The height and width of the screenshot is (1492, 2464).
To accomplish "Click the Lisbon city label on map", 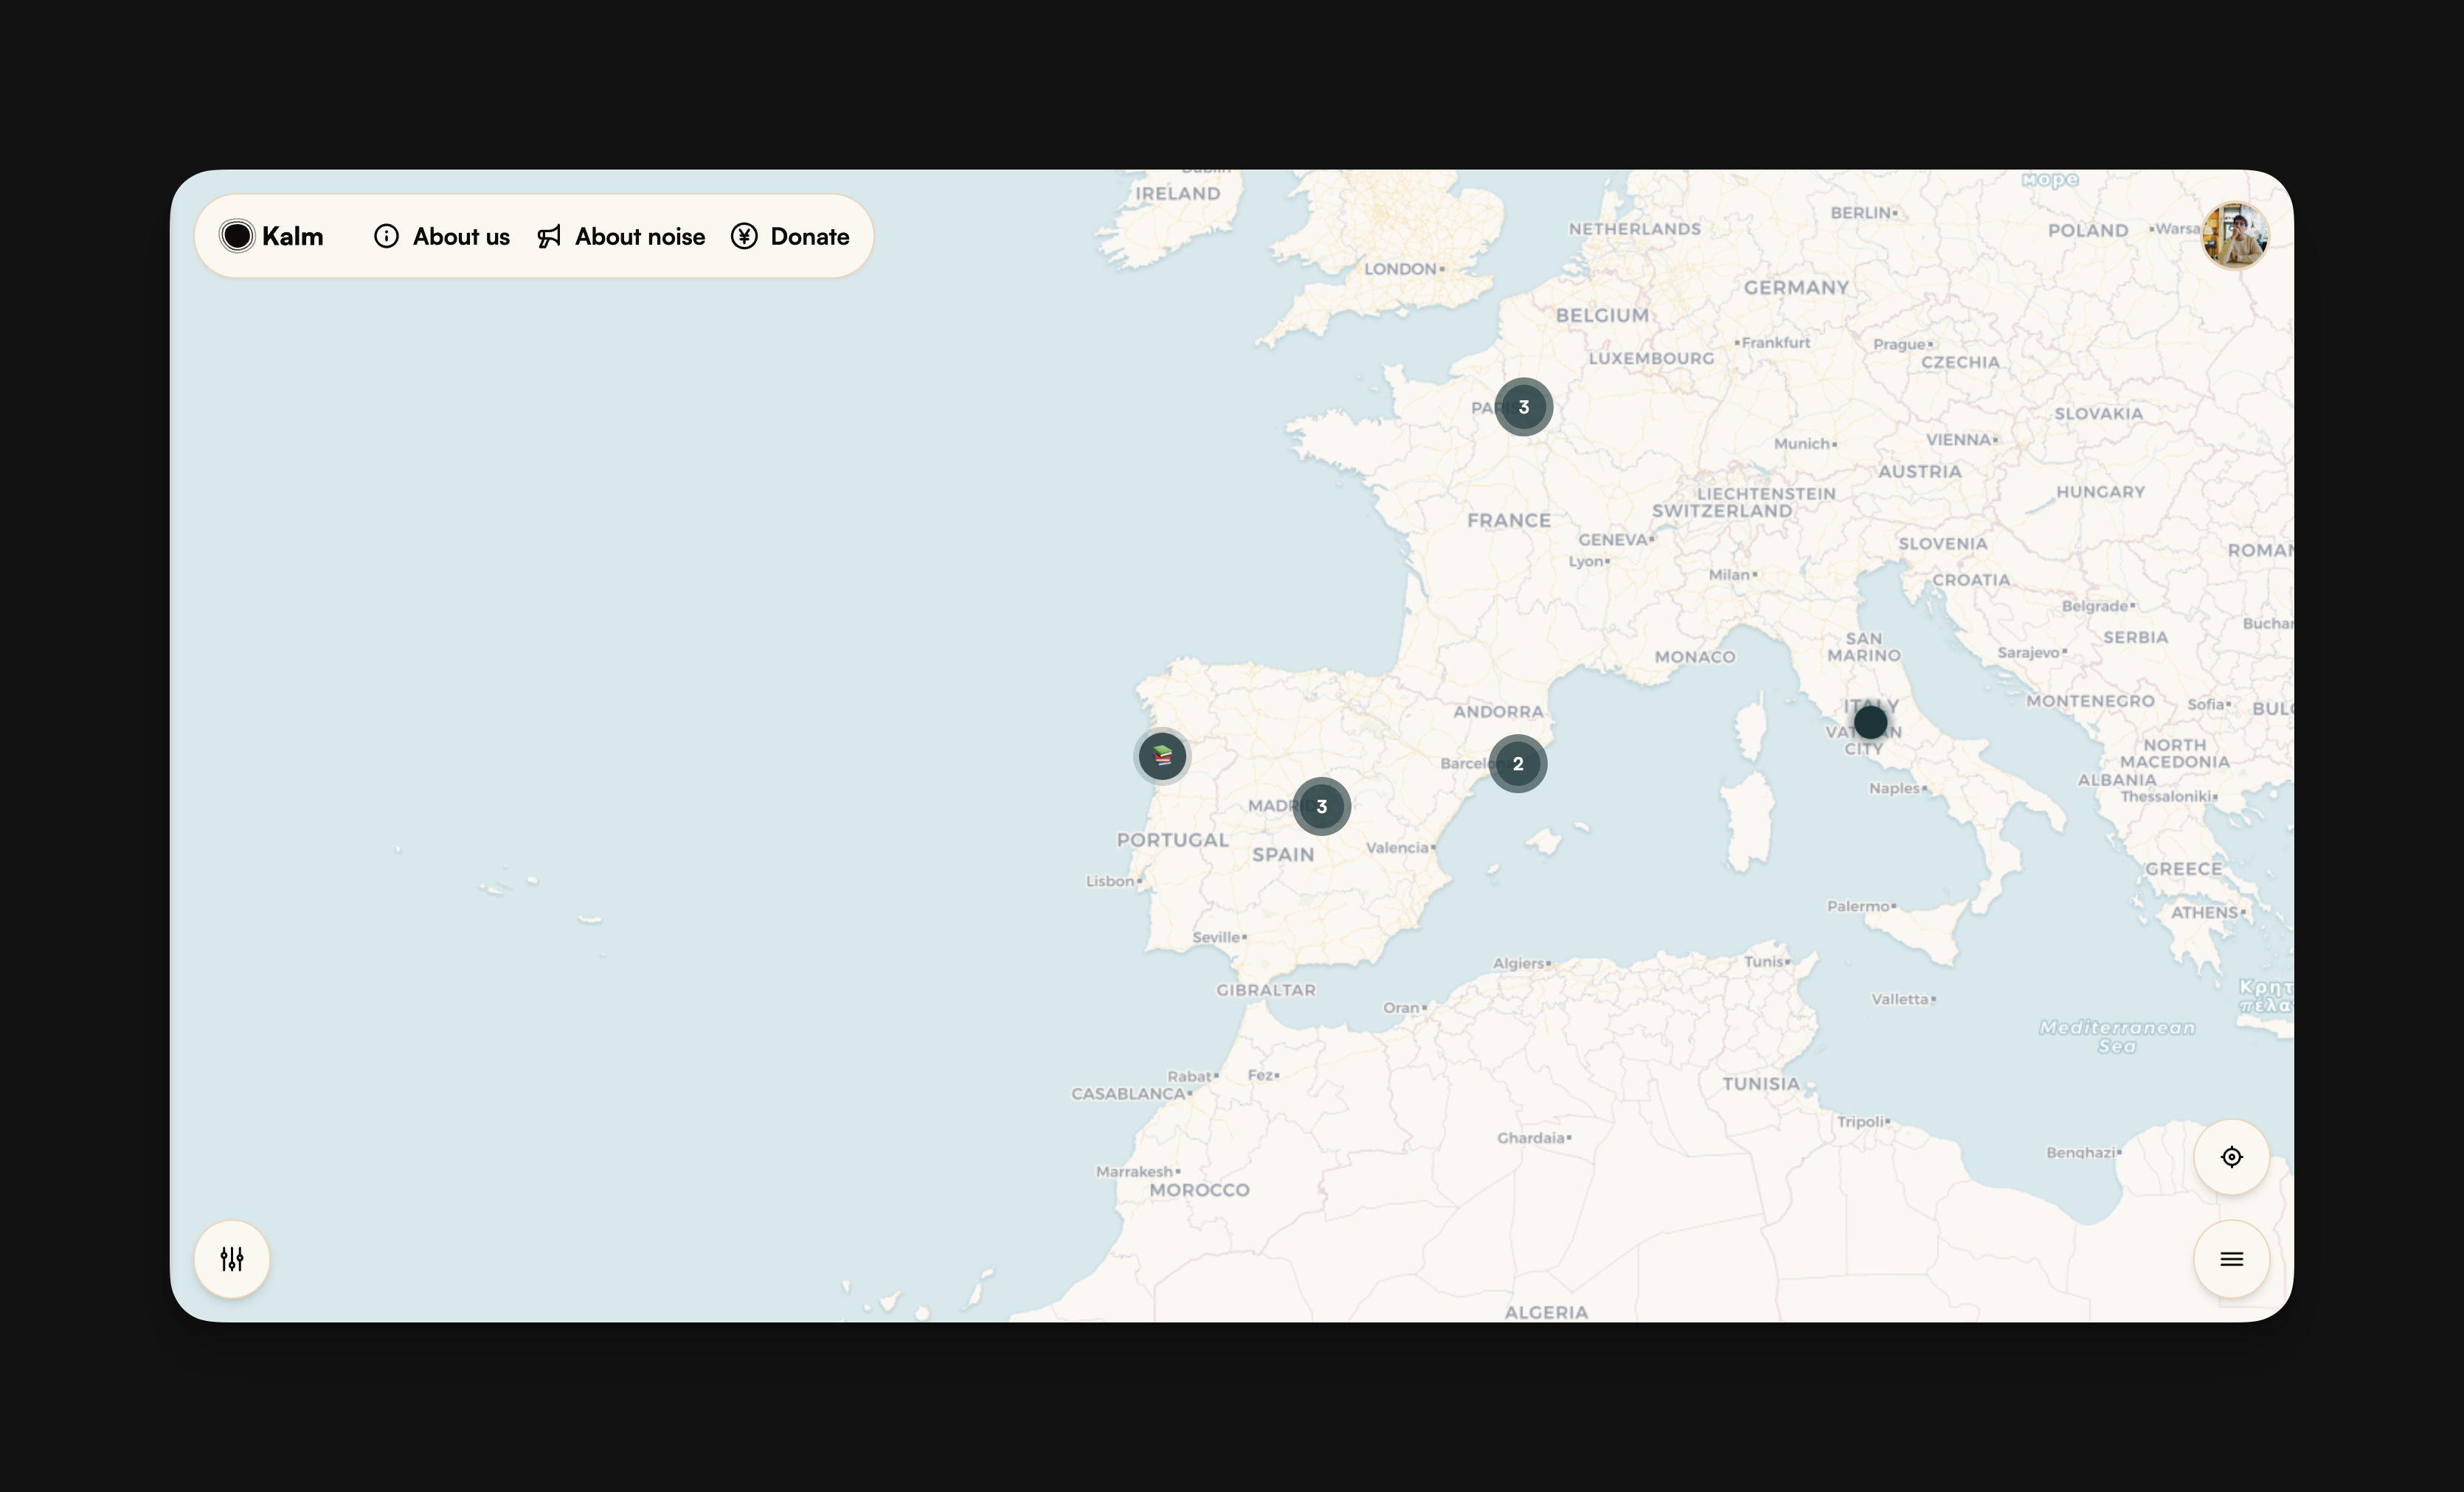I will pyautogui.click(x=1110, y=882).
